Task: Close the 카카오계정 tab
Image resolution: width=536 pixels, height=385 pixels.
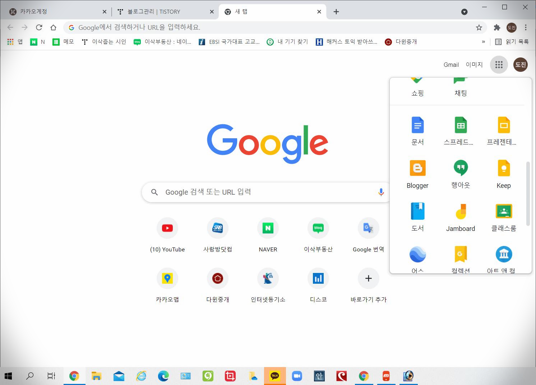Action: click(105, 12)
